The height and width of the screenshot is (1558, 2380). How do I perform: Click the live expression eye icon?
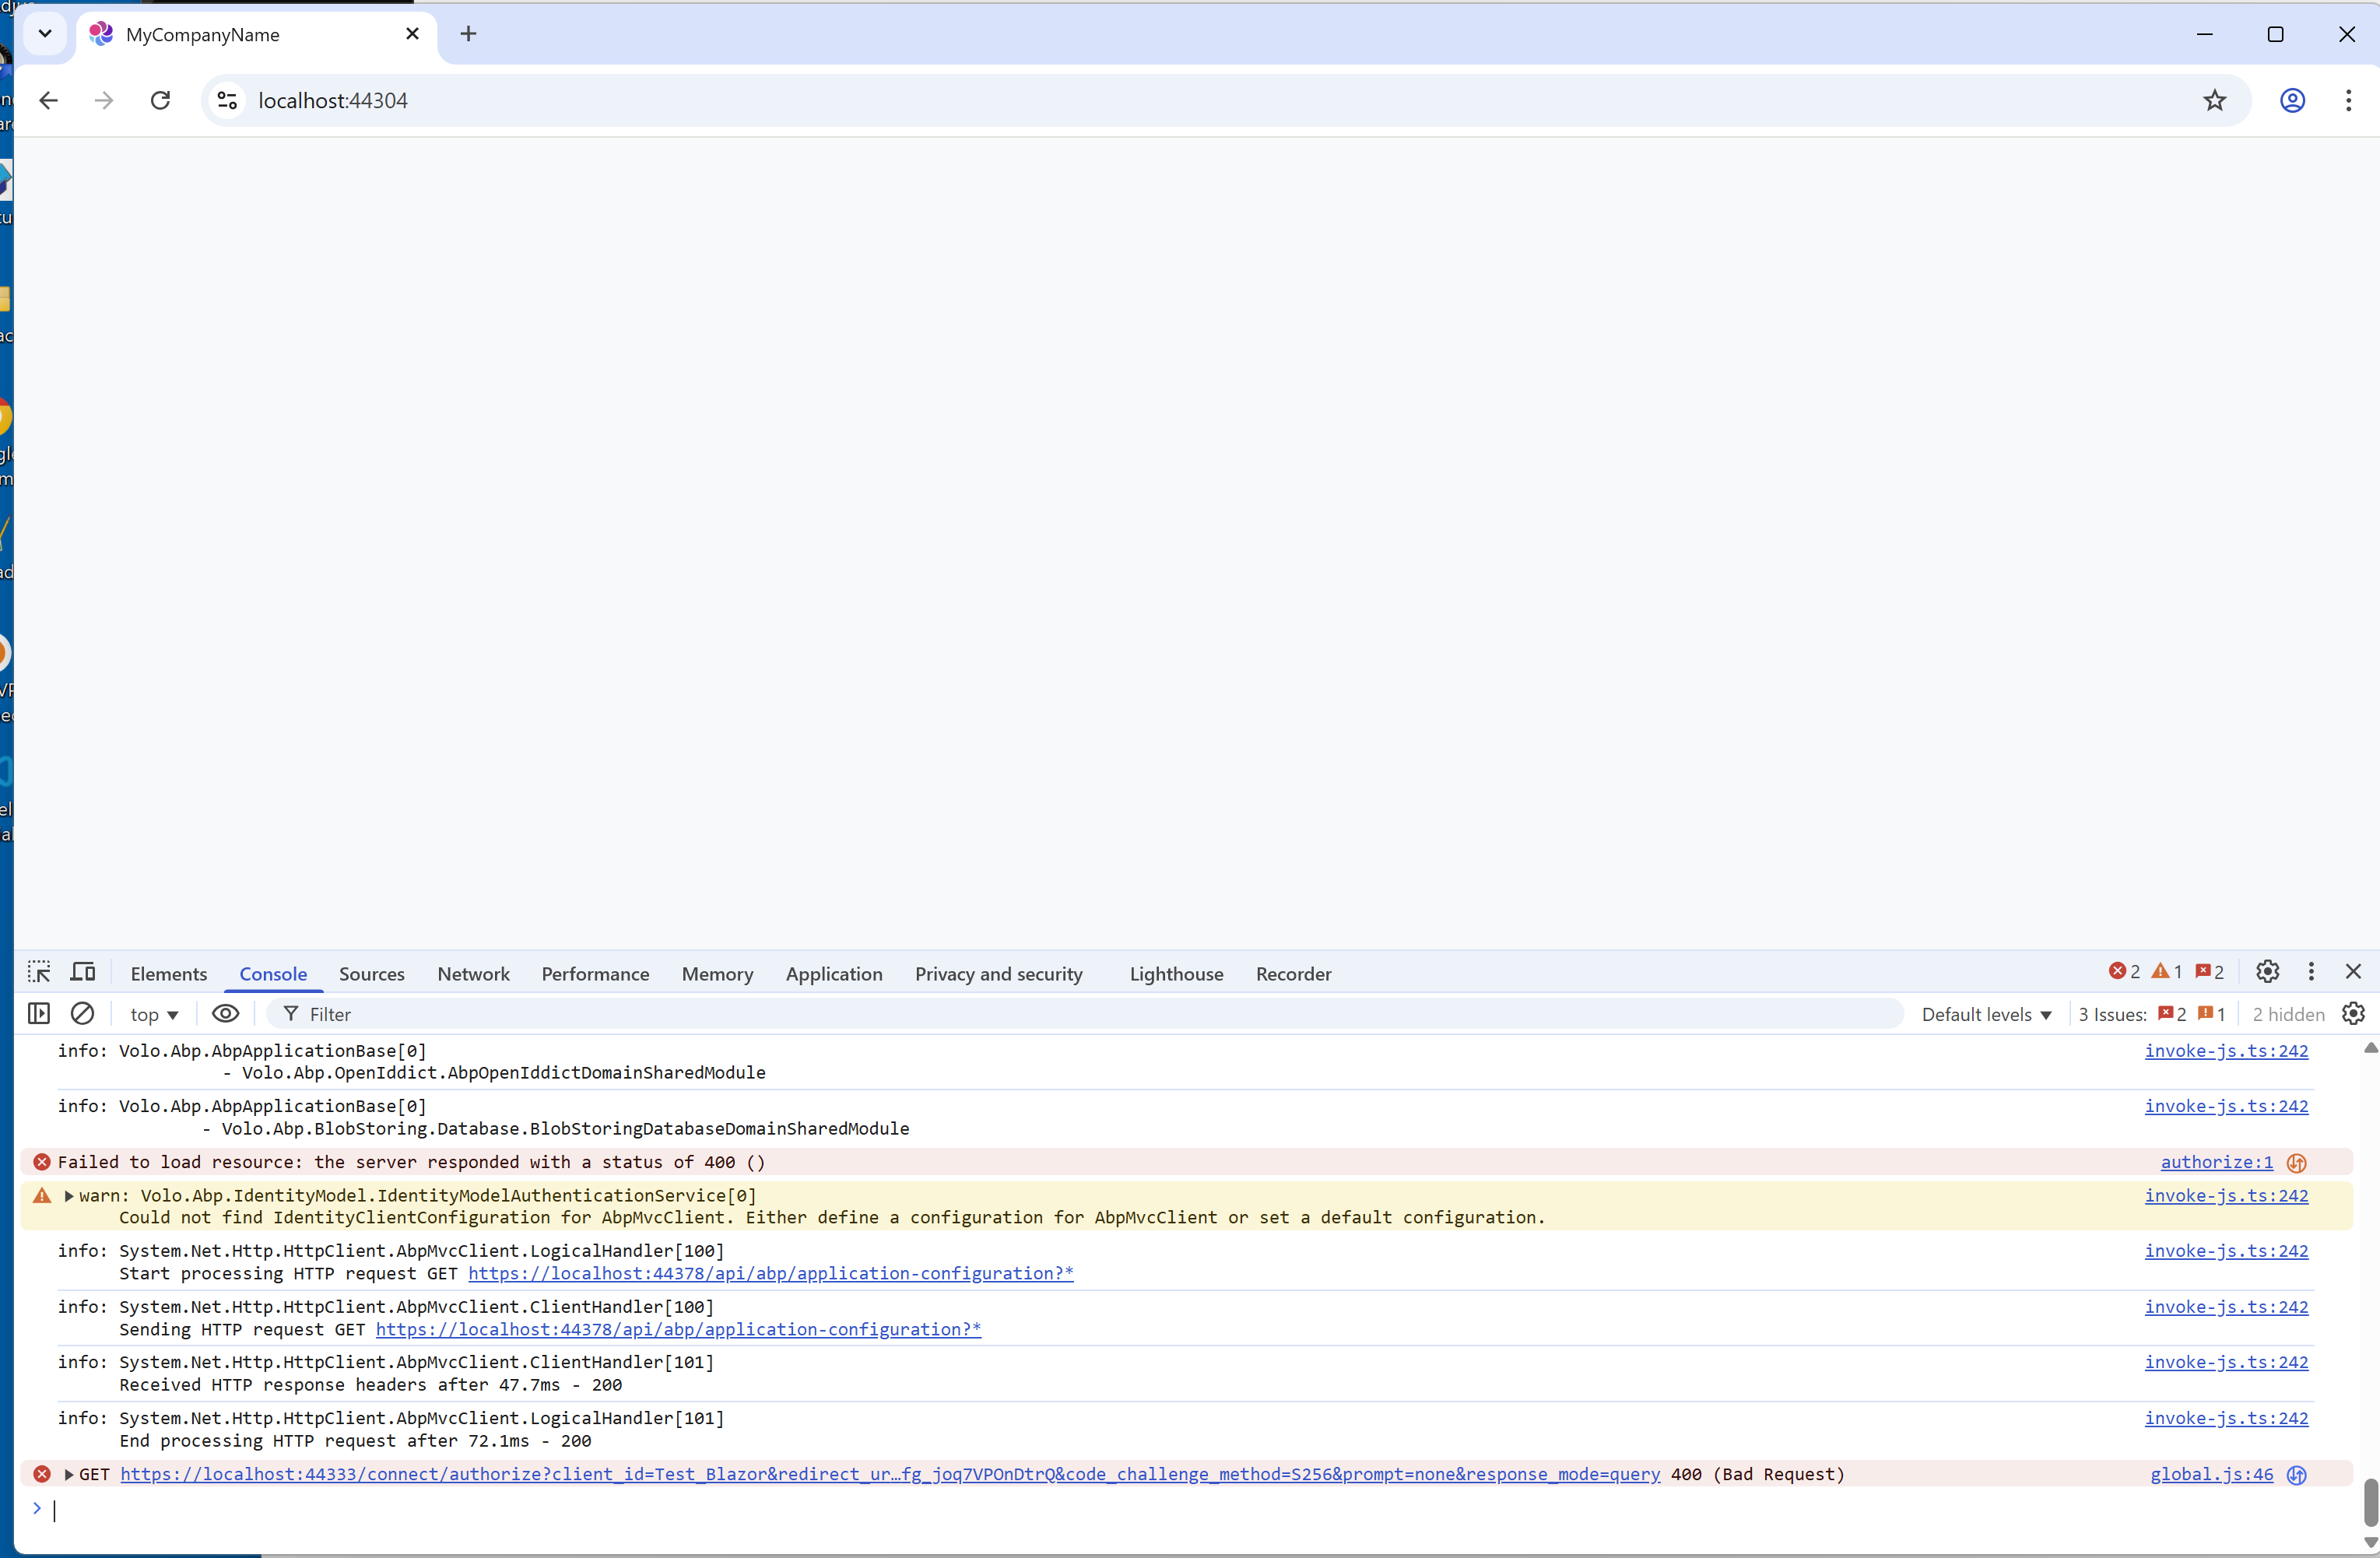click(226, 1014)
